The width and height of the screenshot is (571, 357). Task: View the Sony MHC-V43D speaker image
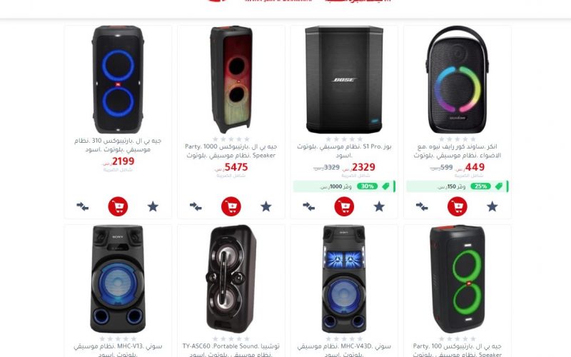point(344,278)
